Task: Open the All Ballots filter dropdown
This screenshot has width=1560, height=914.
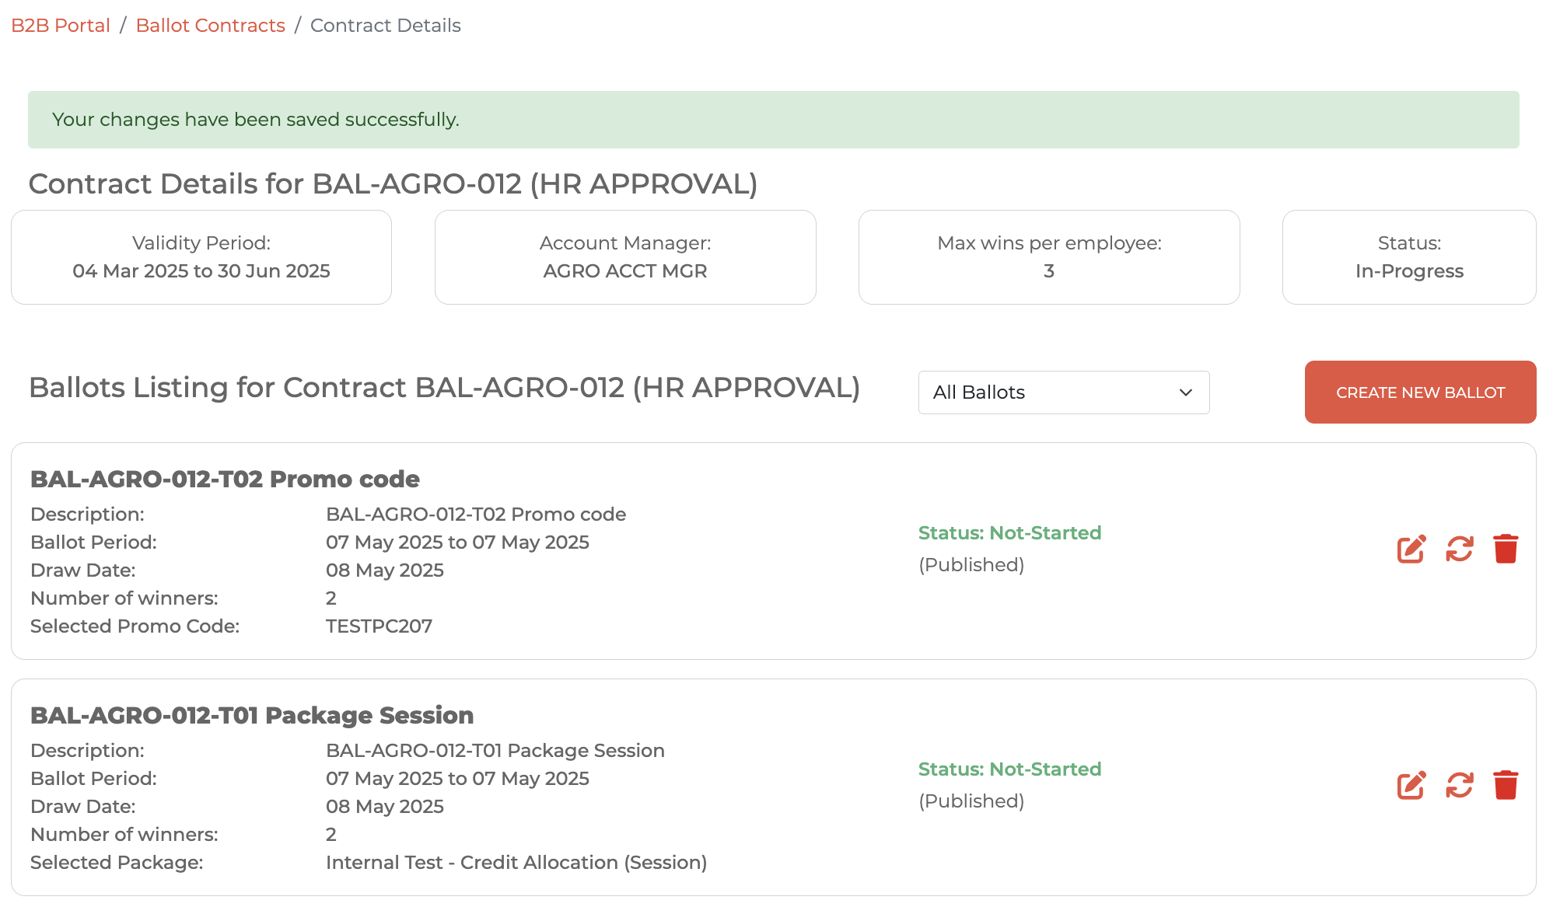Action: click(1062, 392)
